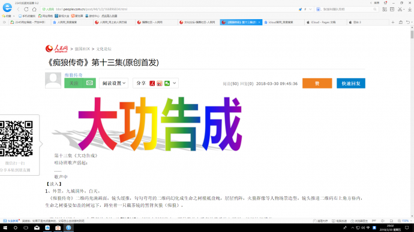Open Mail app on the taskbar

click(37, 228)
